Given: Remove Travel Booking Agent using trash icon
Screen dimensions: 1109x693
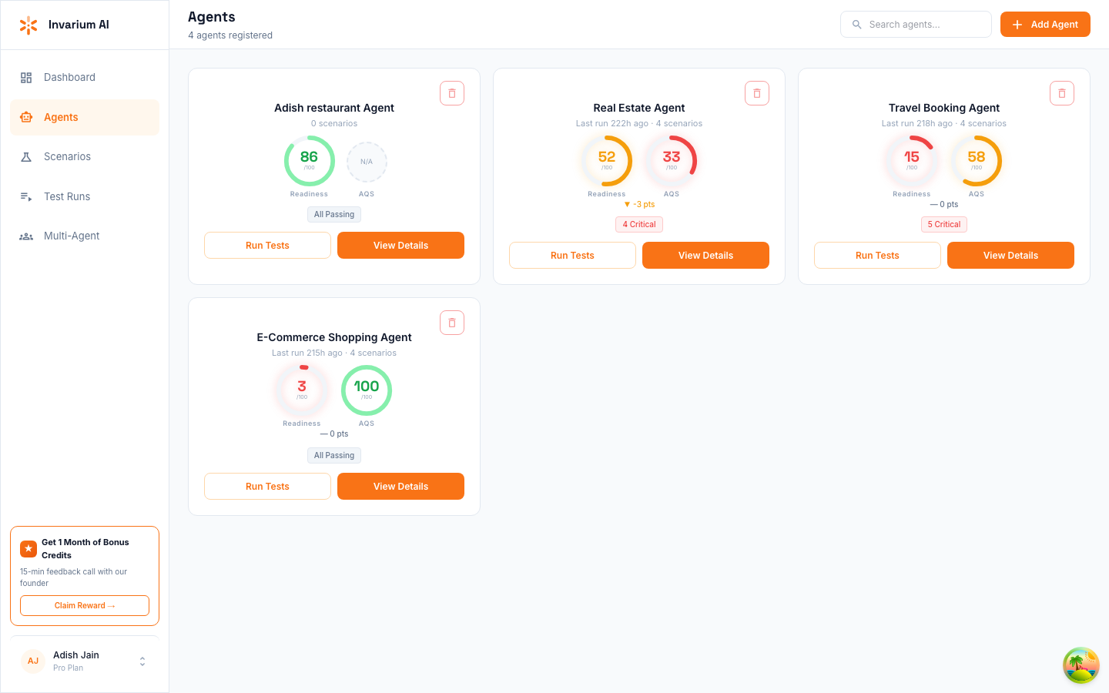Looking at the screenshot, I should 1062,93.
